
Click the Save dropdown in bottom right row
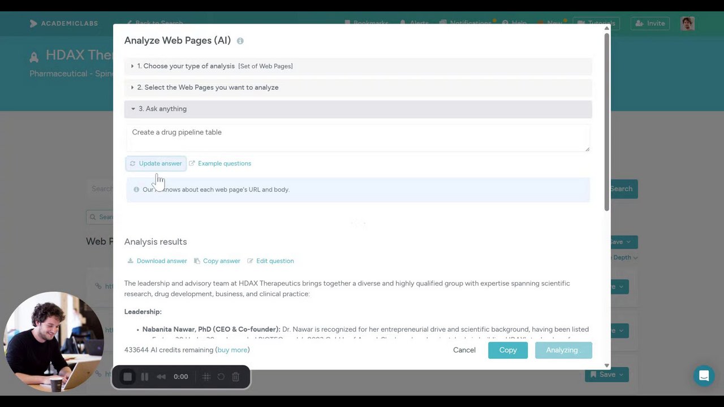(607, 374)
